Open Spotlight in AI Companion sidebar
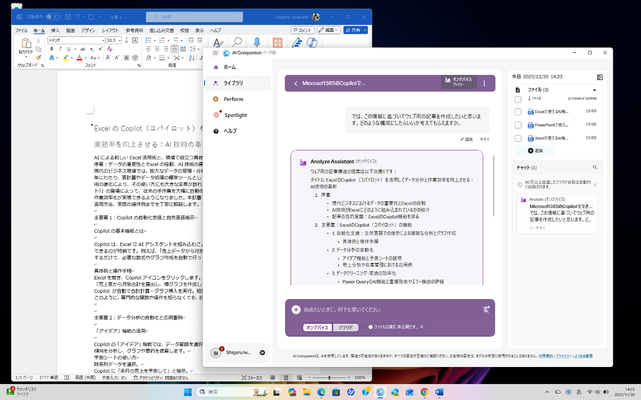This screenshot has width=641, height=400. tap(237, 115)
